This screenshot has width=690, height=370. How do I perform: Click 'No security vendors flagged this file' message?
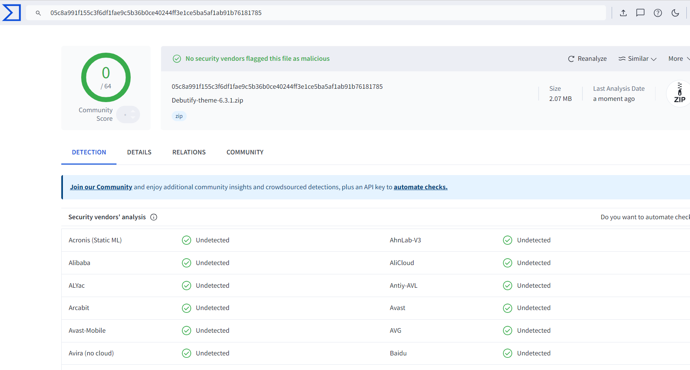tap(258, 59)
